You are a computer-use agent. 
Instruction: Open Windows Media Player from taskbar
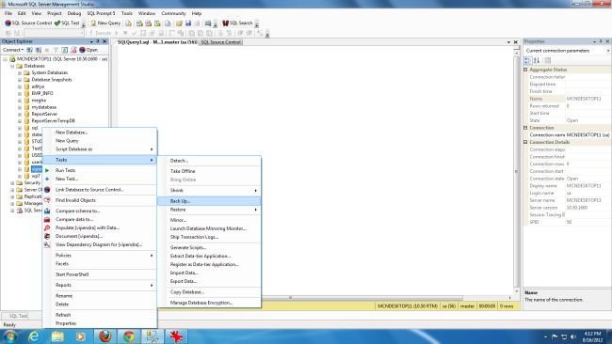[x=81, y=336]
